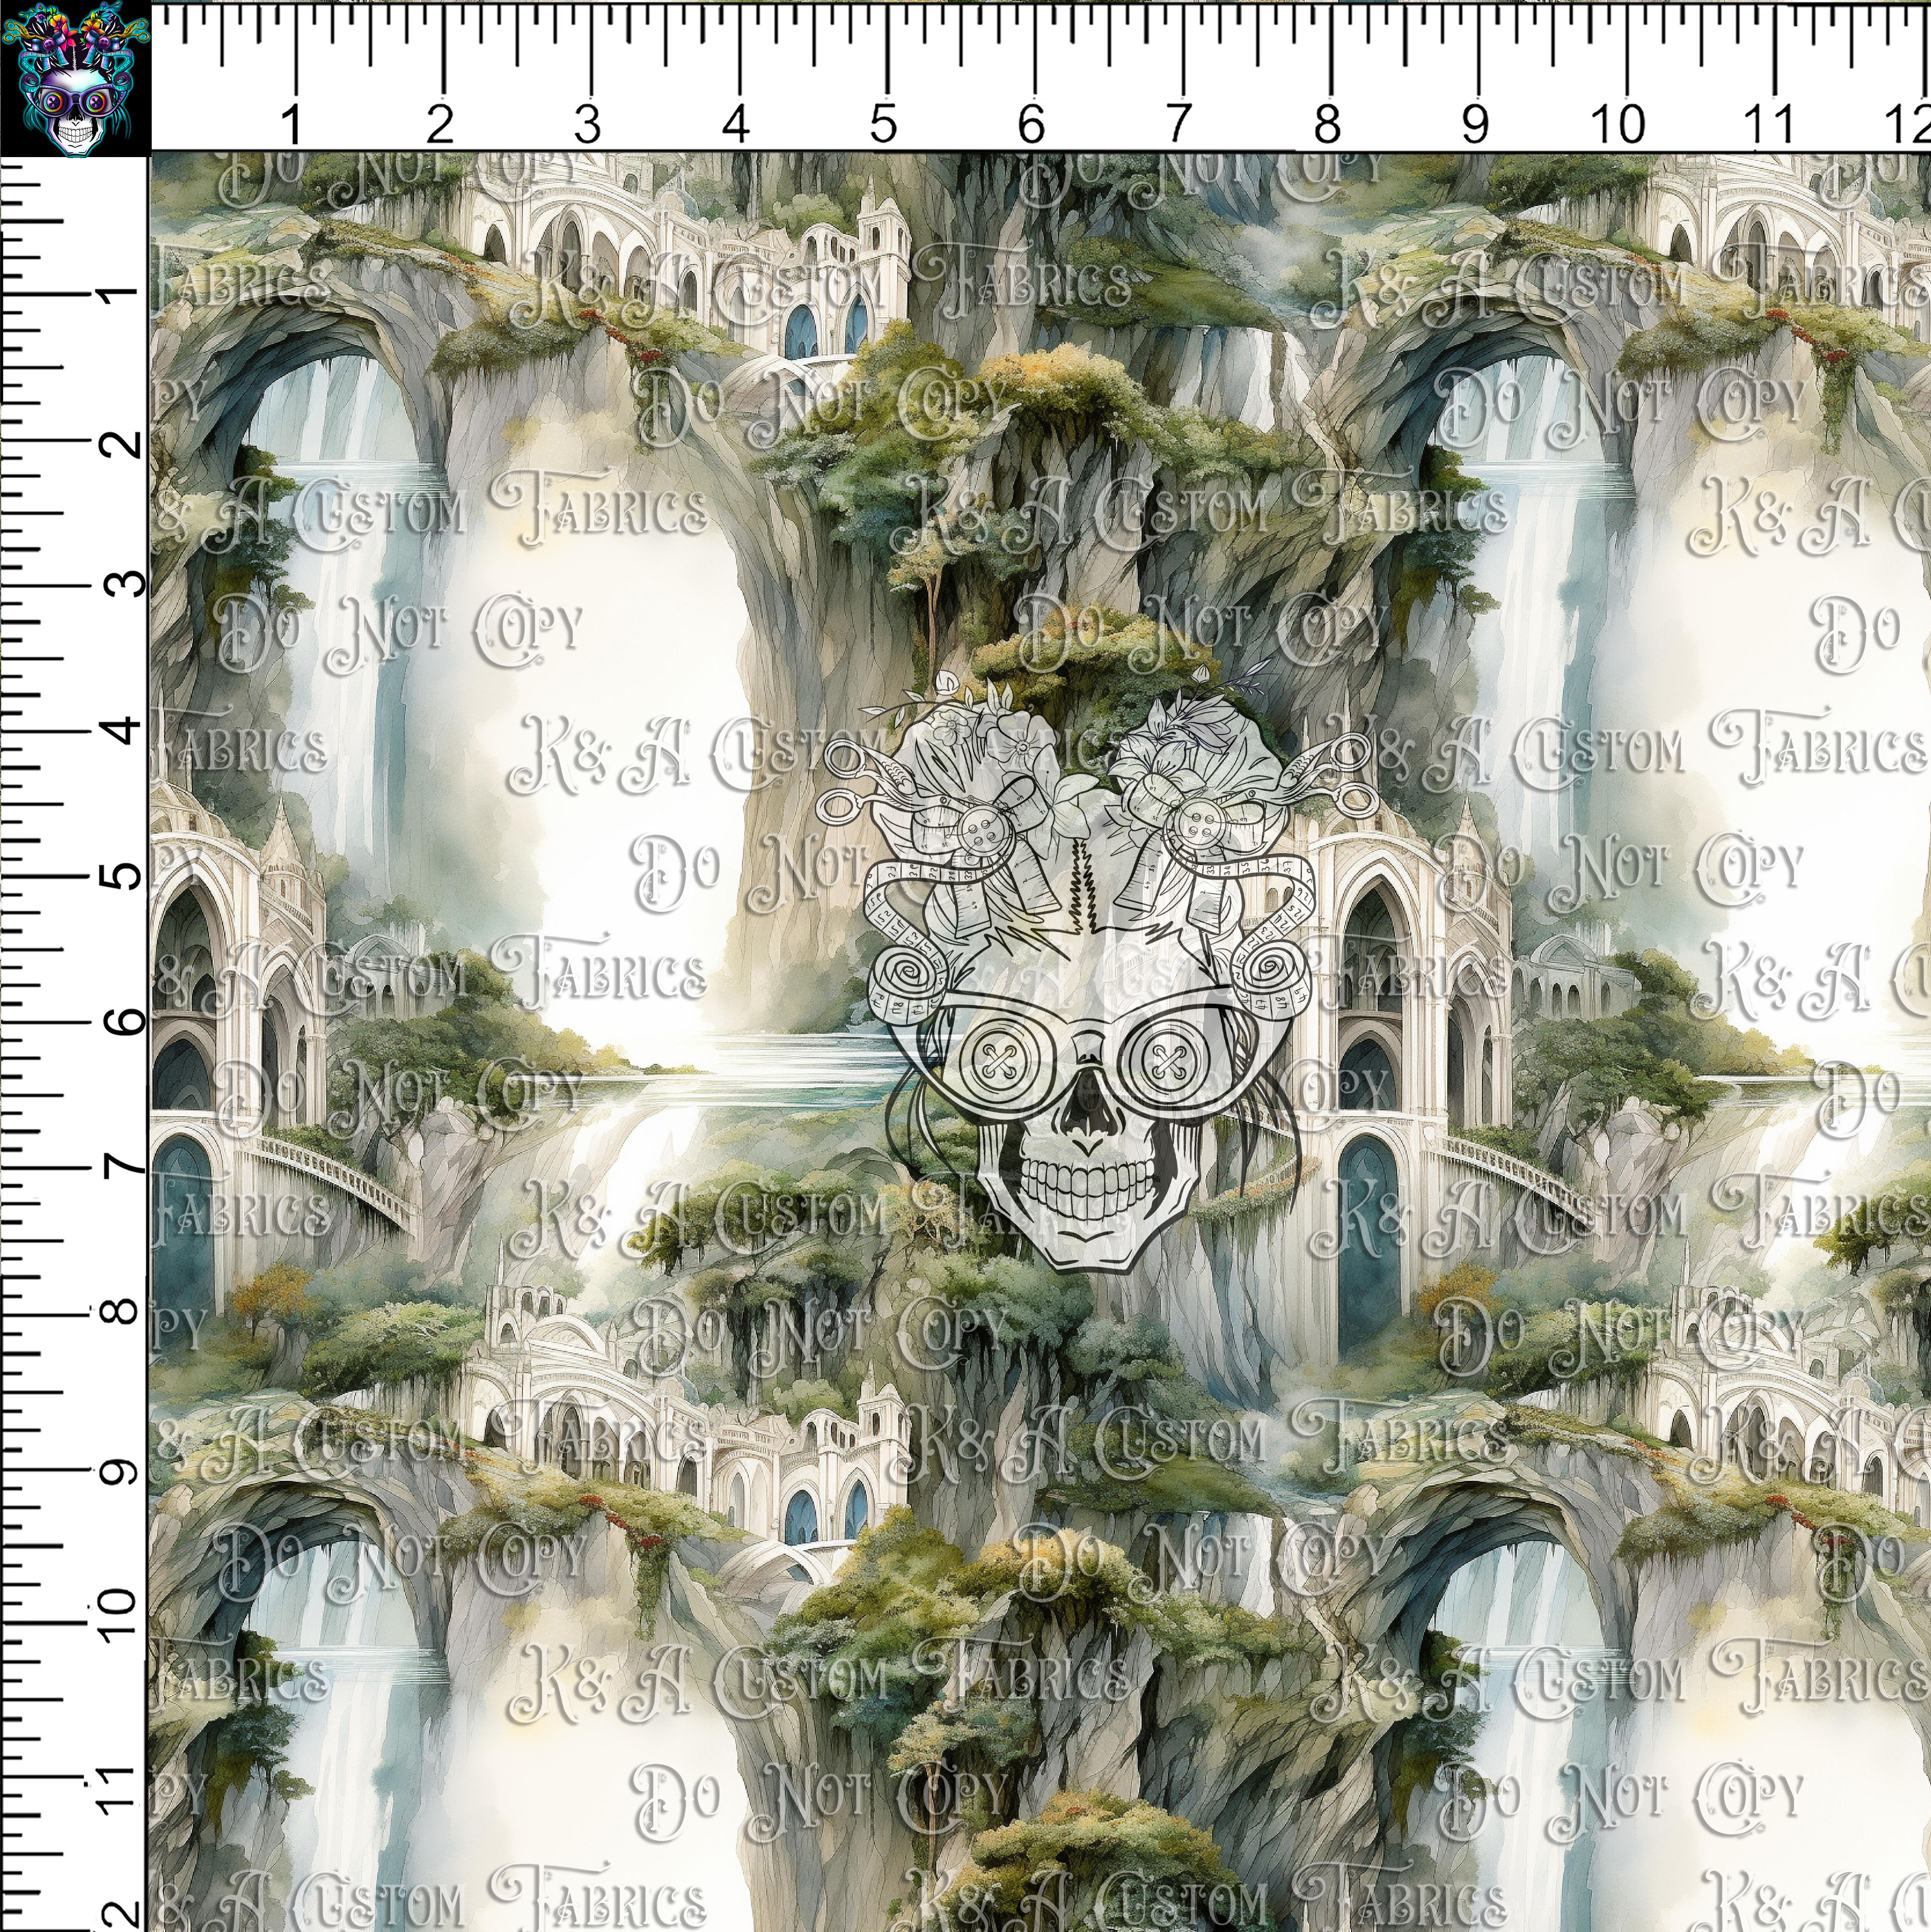Click number 1 on the horizontal ruler
This screenshot has height=1932, width=1931.
coord(291,125)
